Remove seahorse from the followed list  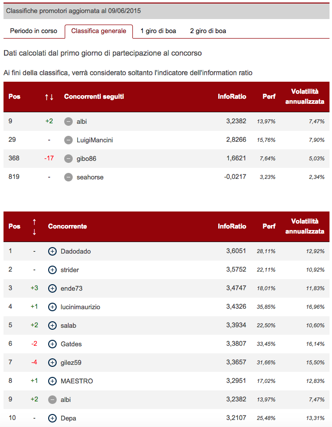pos(69,177)
